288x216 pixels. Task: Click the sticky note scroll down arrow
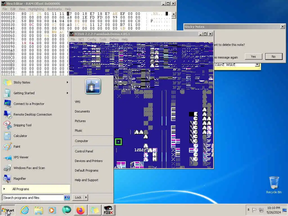point(257,65)
